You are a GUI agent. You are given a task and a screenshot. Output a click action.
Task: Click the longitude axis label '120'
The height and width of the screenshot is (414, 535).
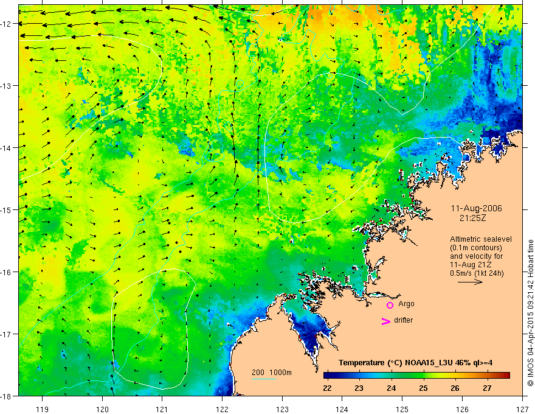102,409
